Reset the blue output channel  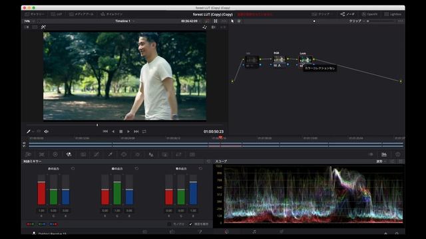tap(200, 169)
